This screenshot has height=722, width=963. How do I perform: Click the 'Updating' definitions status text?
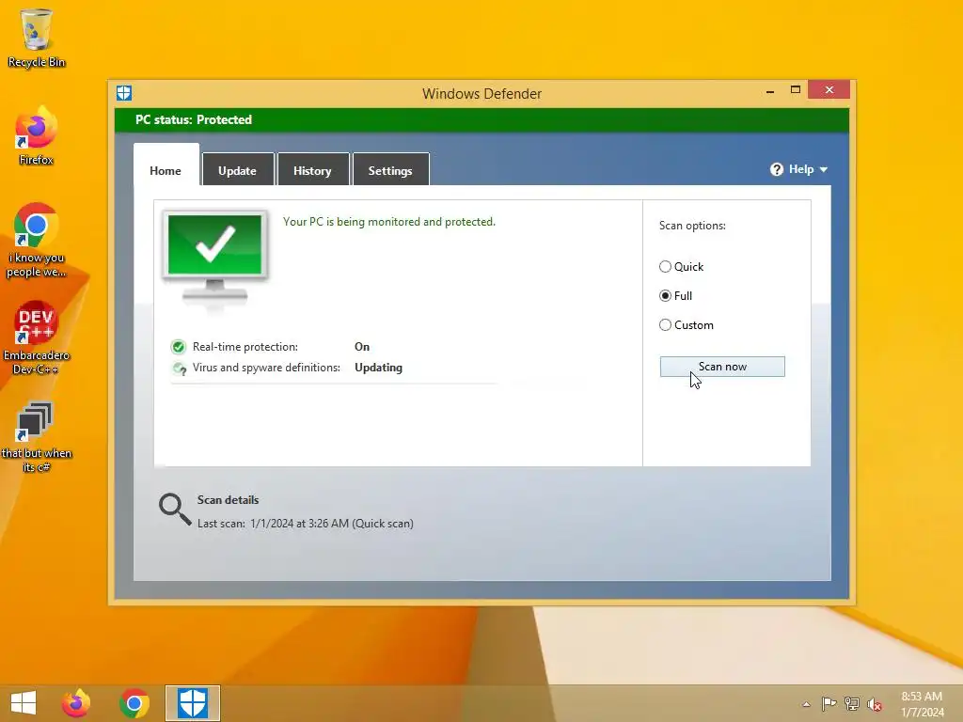(378, 368)
